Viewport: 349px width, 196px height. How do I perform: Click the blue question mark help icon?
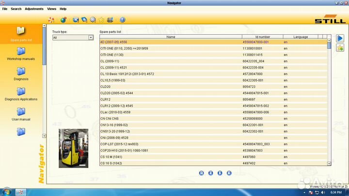point(122,20)
